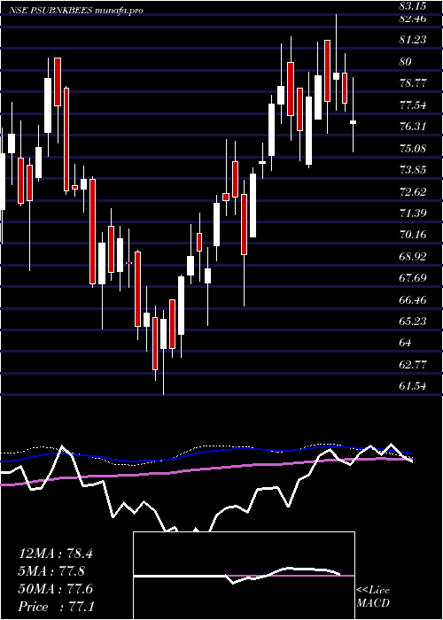Screen dimensions: 443x620
Task: Click the 70.16 price axis label
Action: coord(414,235)
